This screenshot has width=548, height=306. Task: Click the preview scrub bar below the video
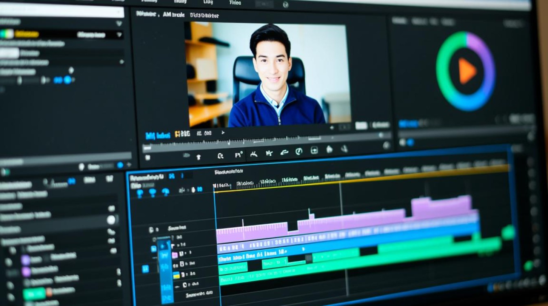click(261, 144)
